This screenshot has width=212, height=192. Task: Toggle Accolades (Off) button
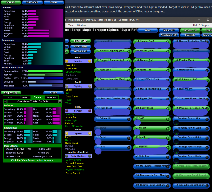click(169, 35)
